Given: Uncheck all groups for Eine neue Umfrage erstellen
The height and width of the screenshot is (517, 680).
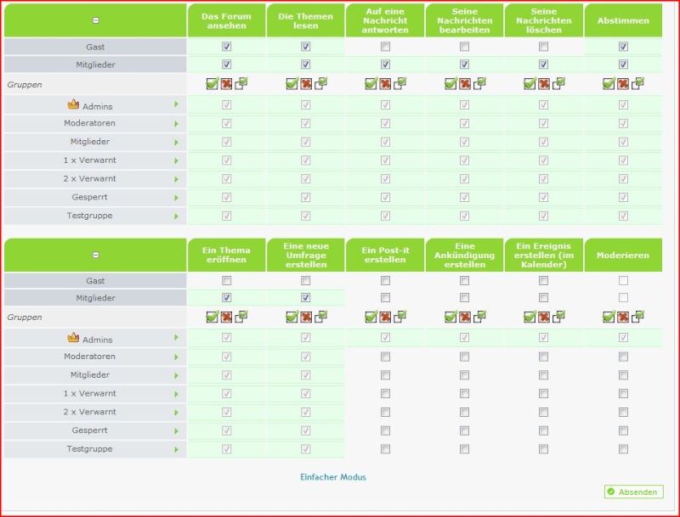Looking at the screenshot, I should click(x=306, y=317).
